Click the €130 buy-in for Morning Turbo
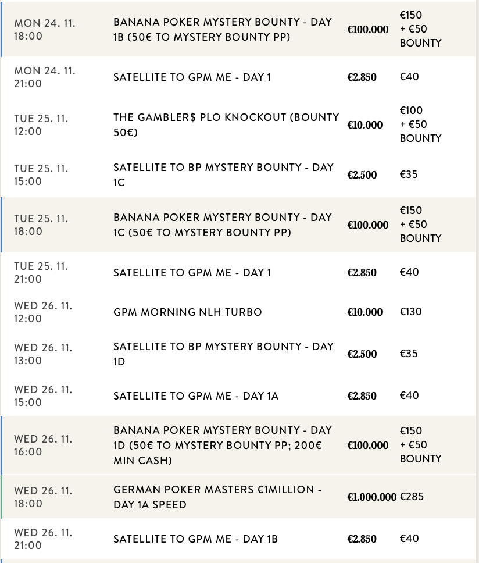 click(x=411, y=312)
